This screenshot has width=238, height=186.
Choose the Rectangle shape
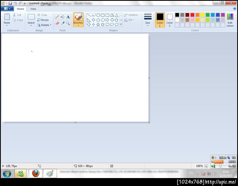pos(103,15)
